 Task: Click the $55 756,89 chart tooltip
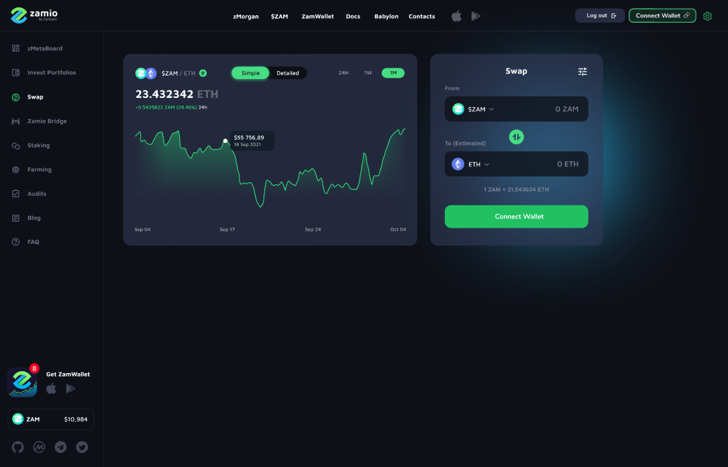pos(252,141)
